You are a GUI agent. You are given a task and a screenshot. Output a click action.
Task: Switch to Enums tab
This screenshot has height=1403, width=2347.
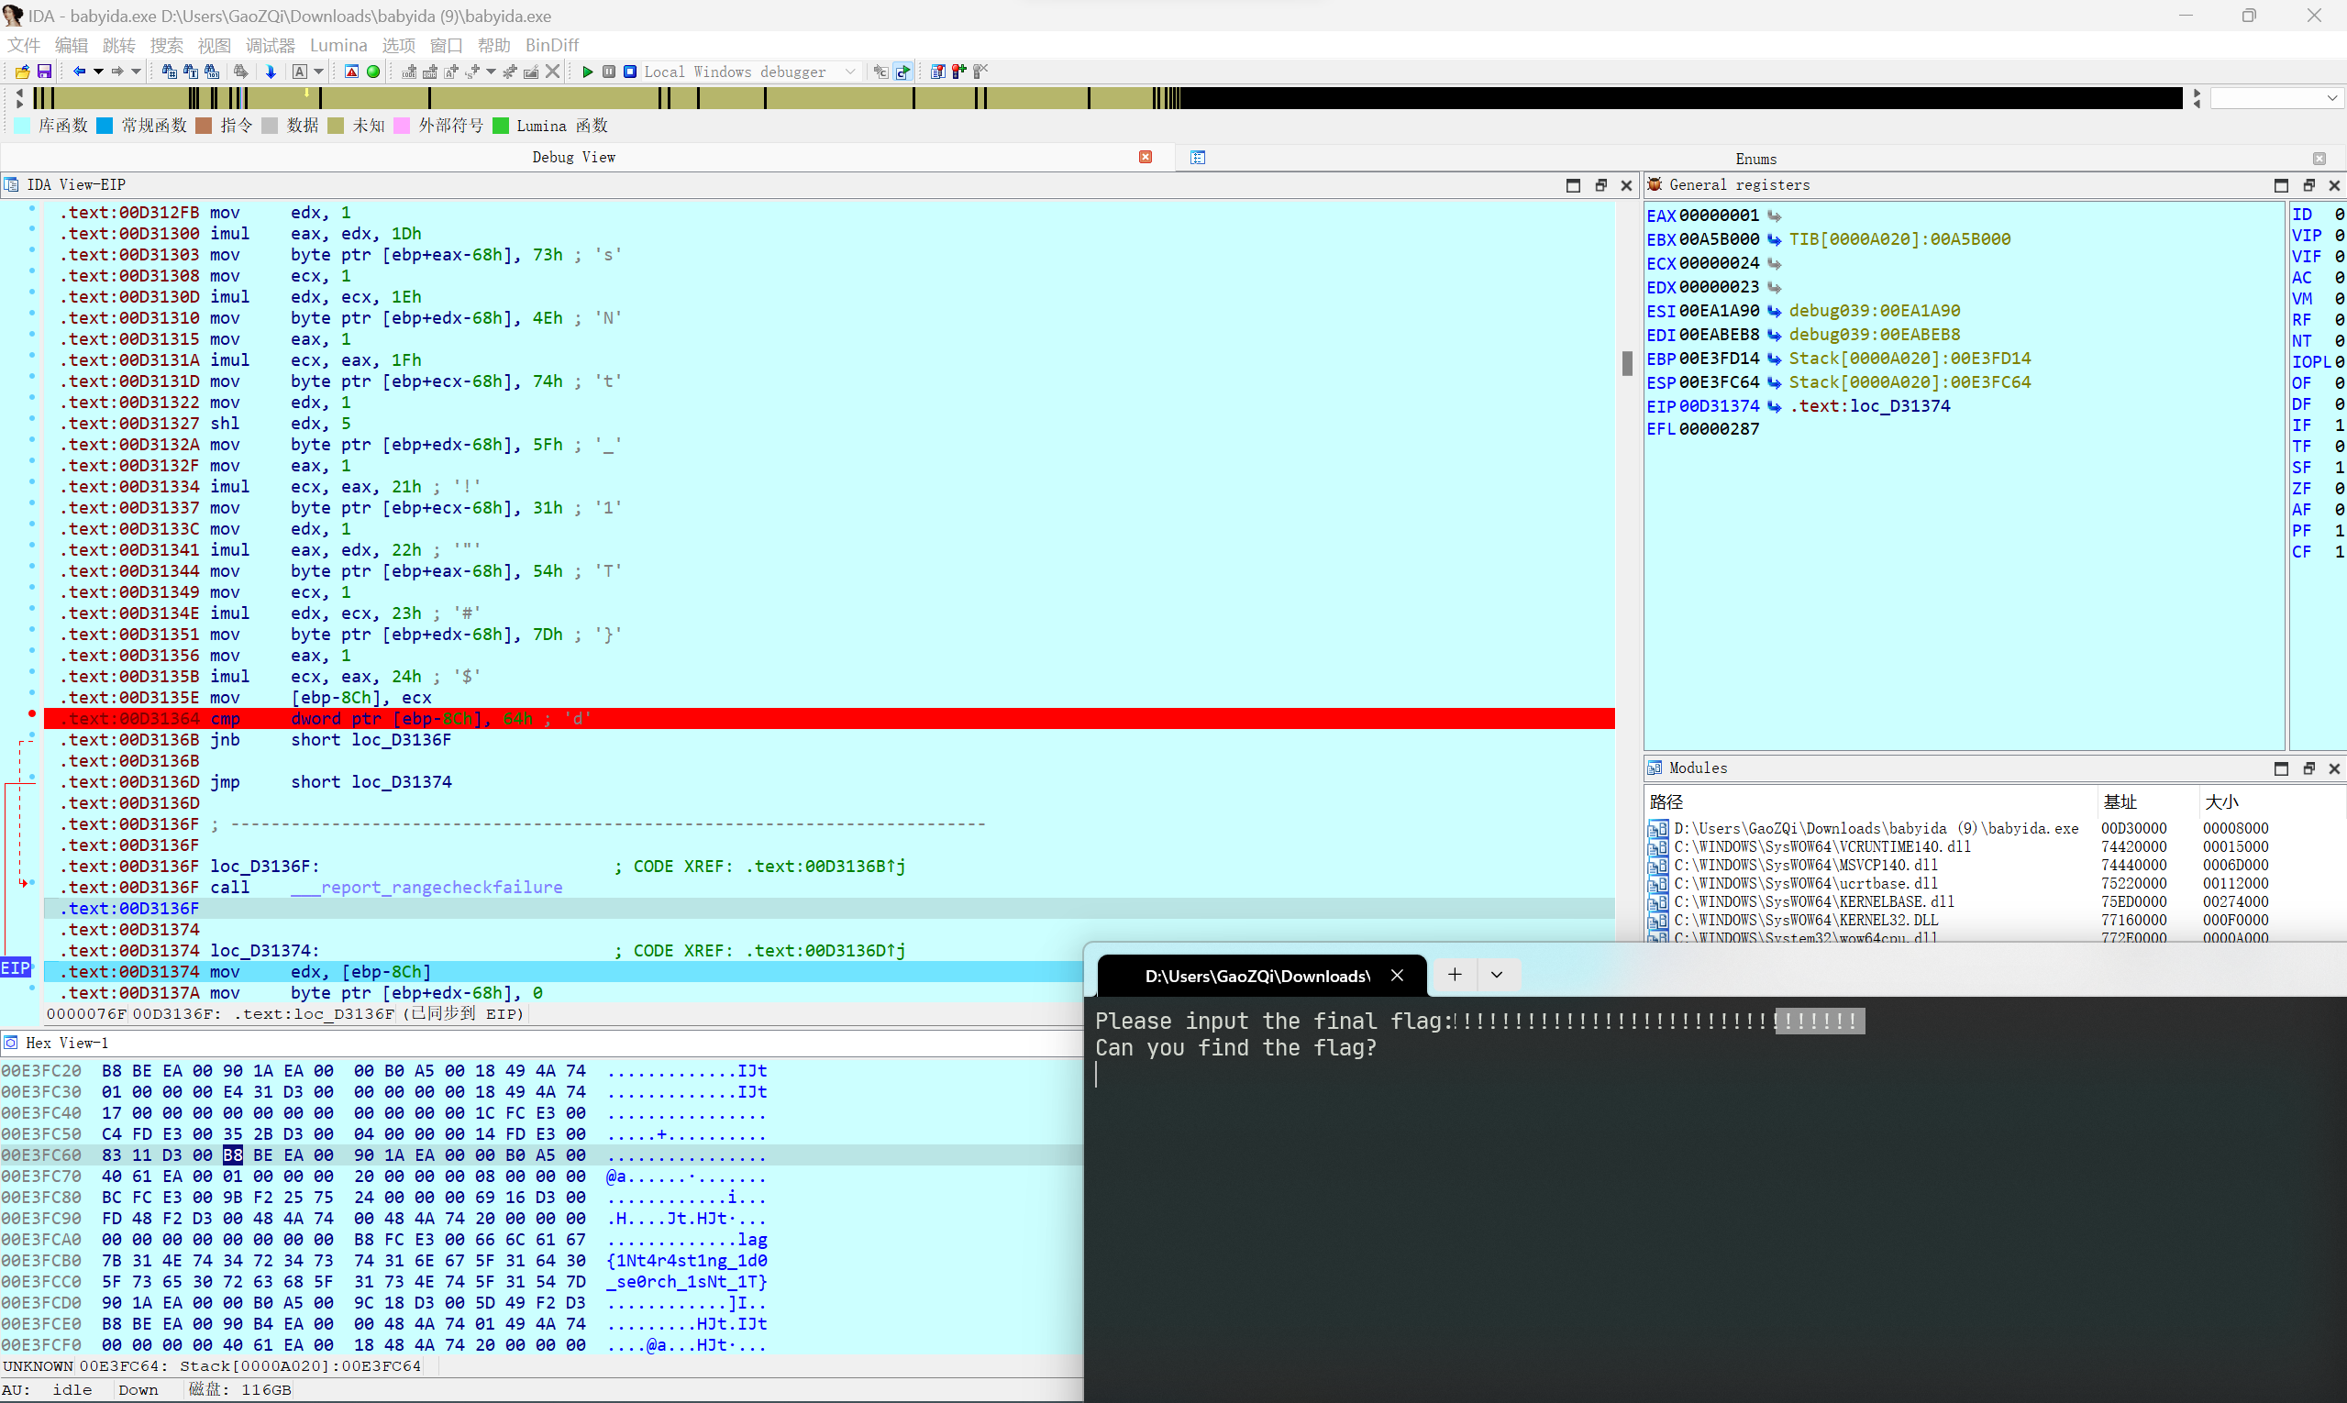point(1756,159)
